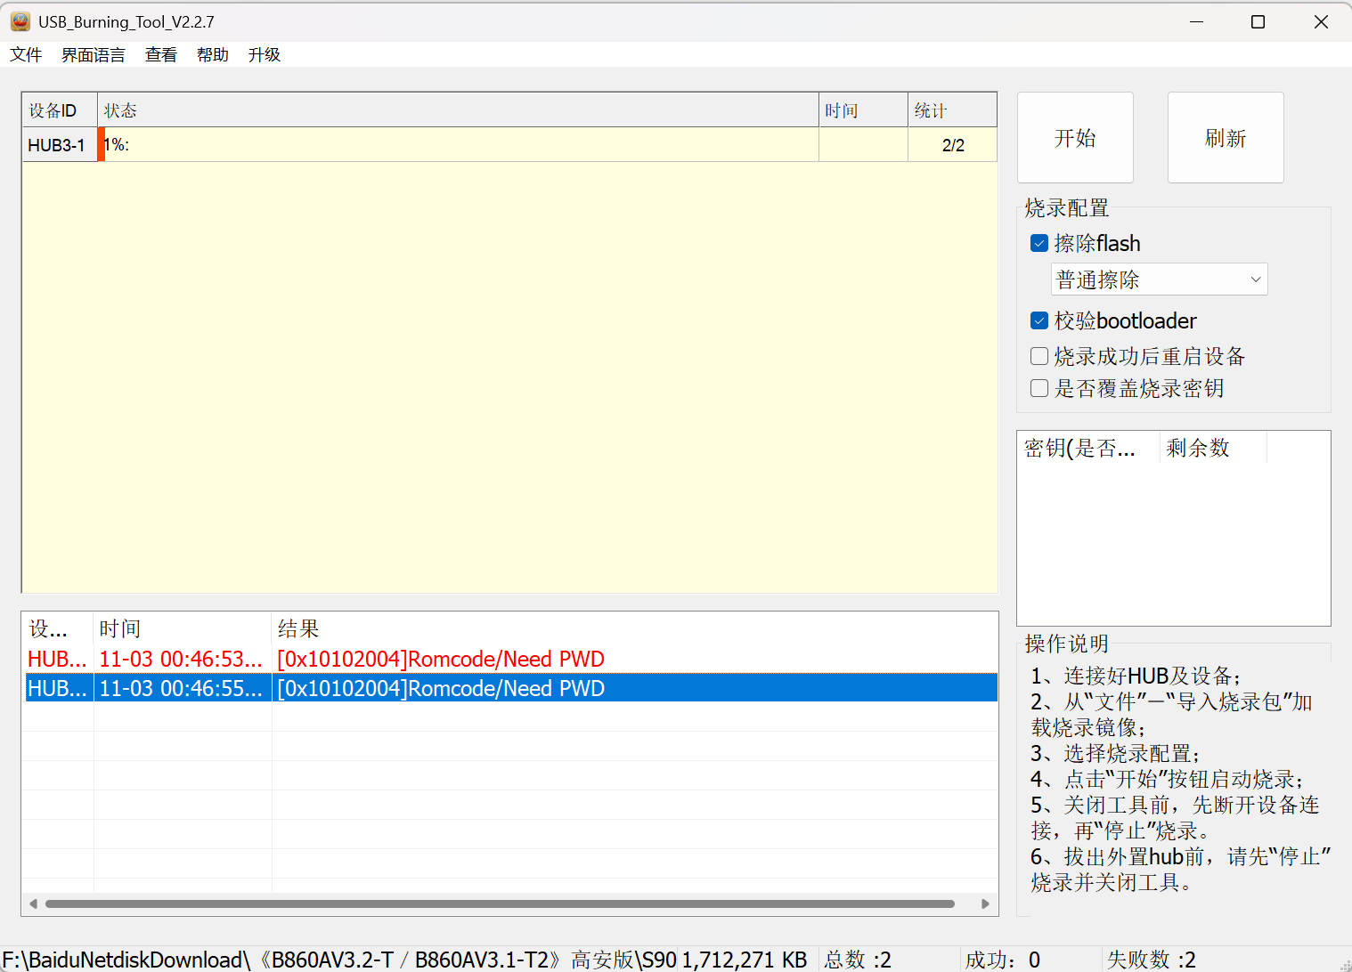Click the 统计 column header

pyautogui.click(x=951, y=110)
